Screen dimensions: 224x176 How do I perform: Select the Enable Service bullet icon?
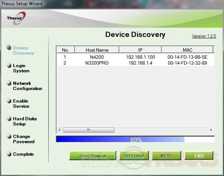point(9,101)
